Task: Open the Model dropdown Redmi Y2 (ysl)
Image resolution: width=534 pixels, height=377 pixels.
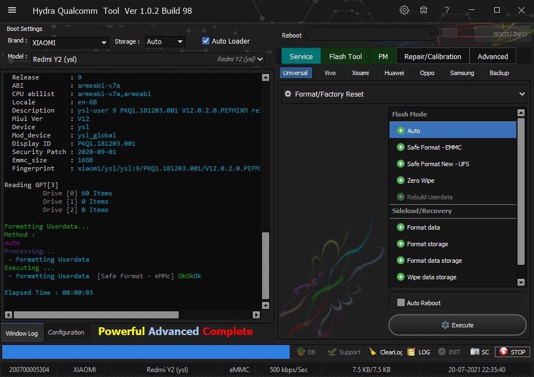Action: click(148, 59)
